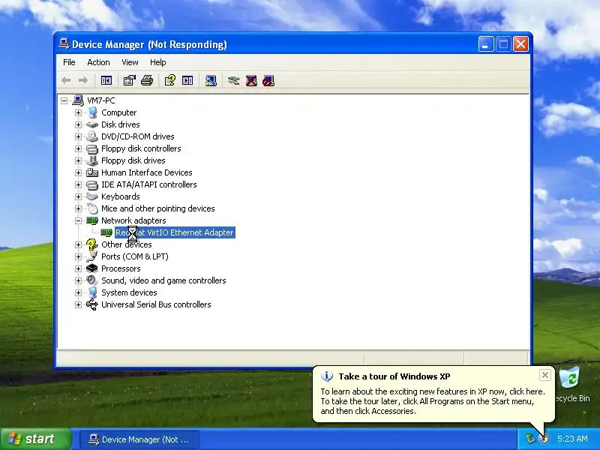Screen dimensions: 600x450
Task: Click the VM7-PC computer root icon
Action: (78, 100)
